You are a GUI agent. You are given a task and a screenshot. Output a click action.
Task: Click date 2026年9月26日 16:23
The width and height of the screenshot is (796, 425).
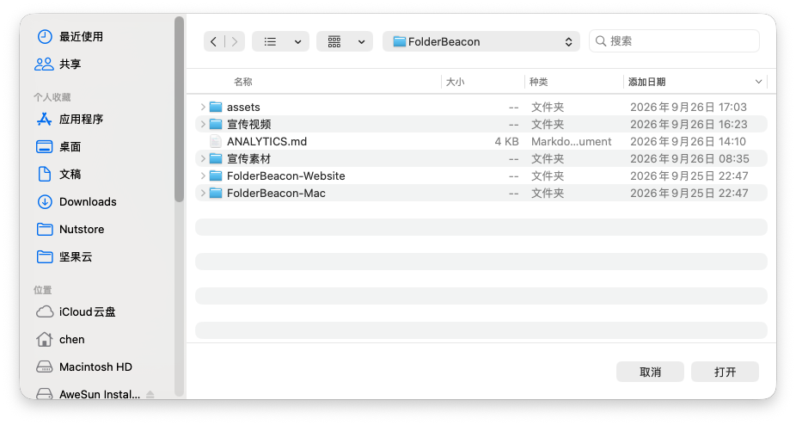pyautogui.click(x=689, y=124)
